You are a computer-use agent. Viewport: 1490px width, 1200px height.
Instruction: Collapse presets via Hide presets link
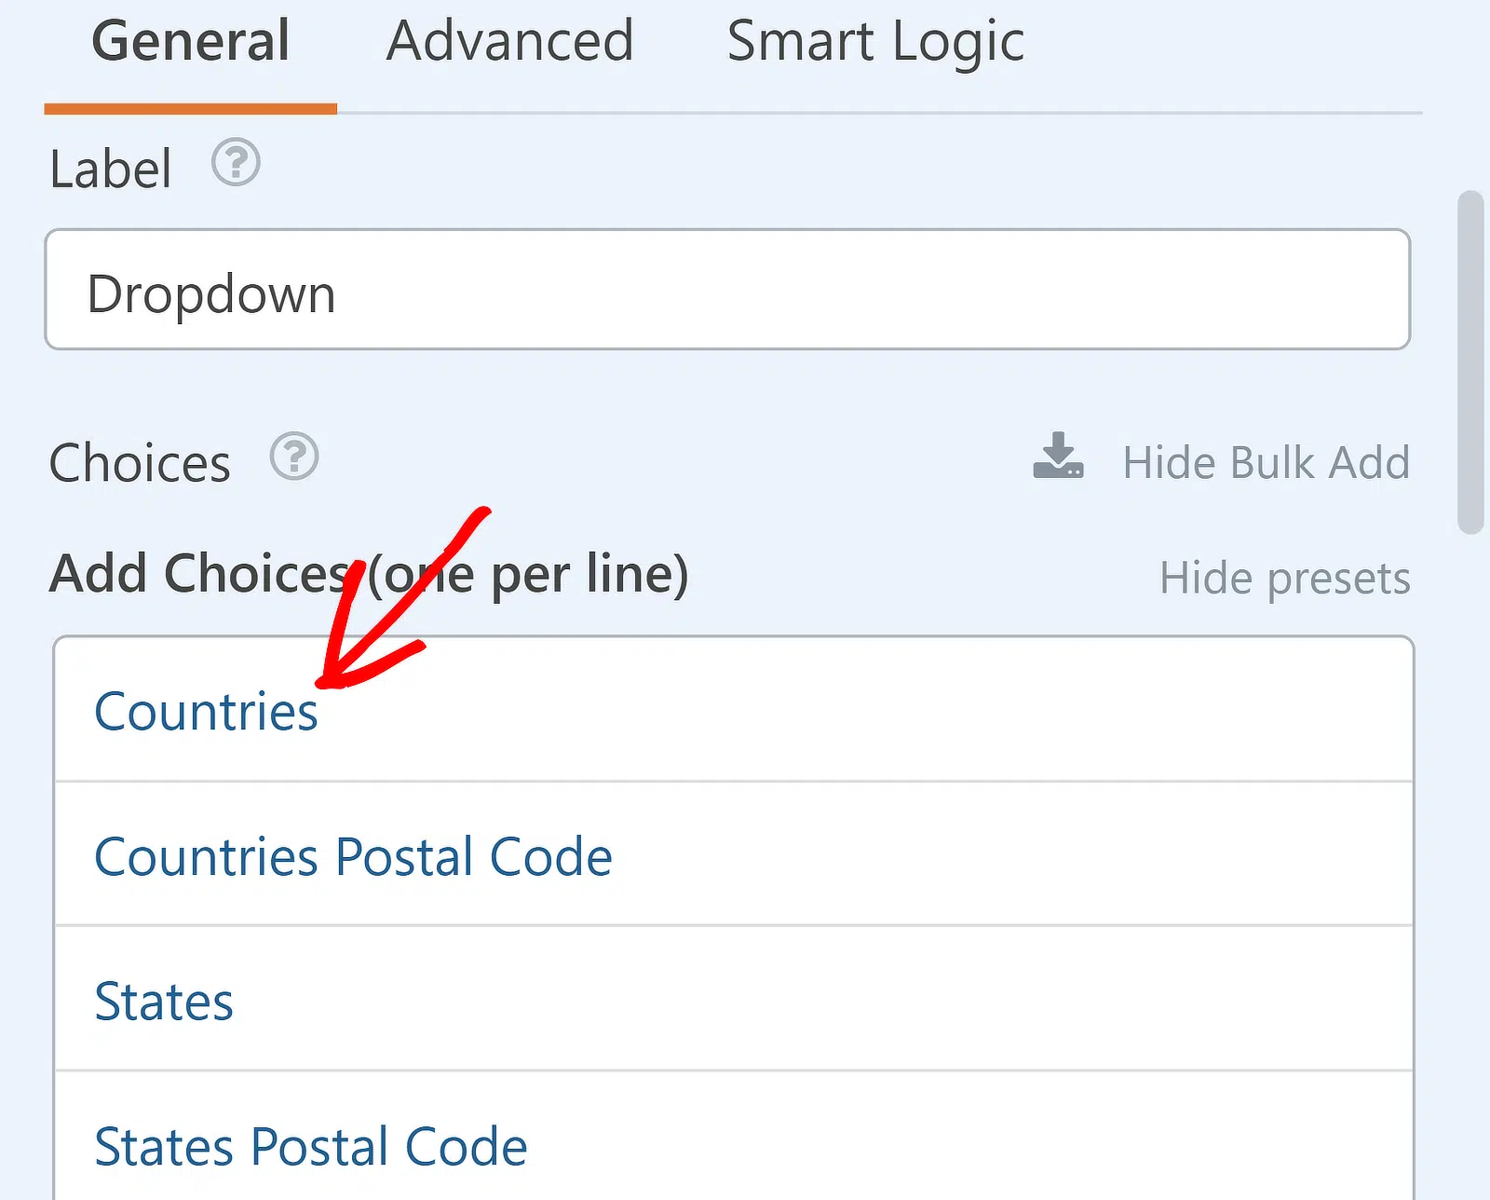[x=1285, y=579]
